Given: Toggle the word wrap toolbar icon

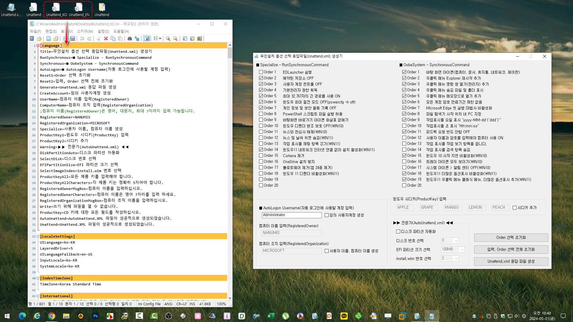Looking at the screenshot, I should pyautogui.click(x=147, y=38).
